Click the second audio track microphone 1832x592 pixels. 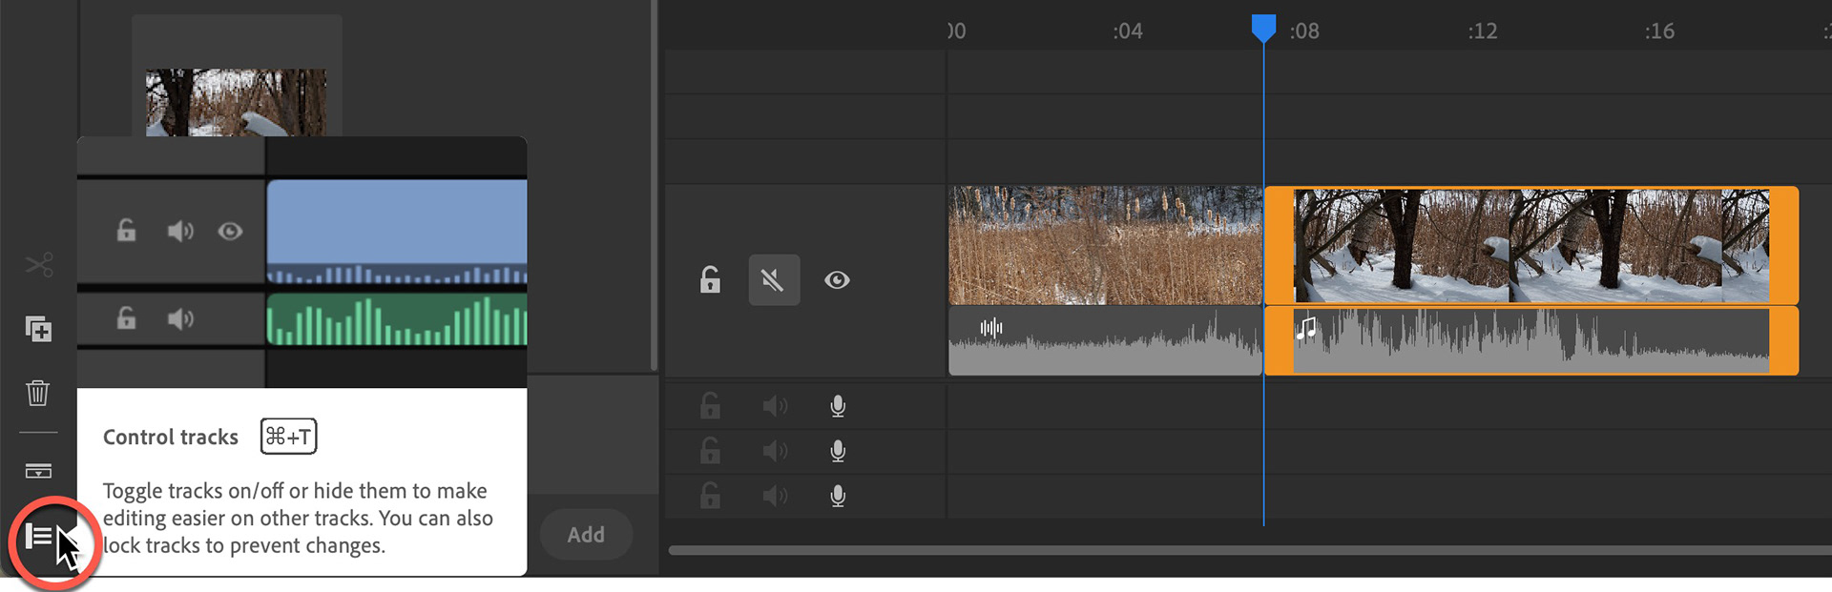[x=838, y=451]
